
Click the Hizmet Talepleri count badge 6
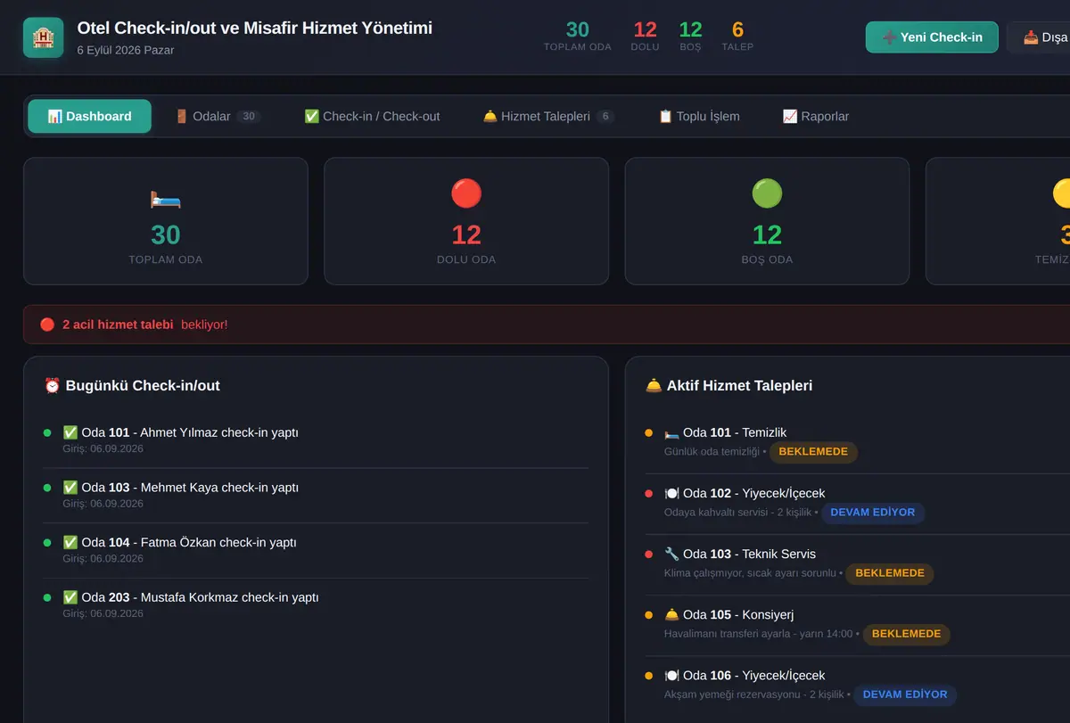[x=605, y=116]
